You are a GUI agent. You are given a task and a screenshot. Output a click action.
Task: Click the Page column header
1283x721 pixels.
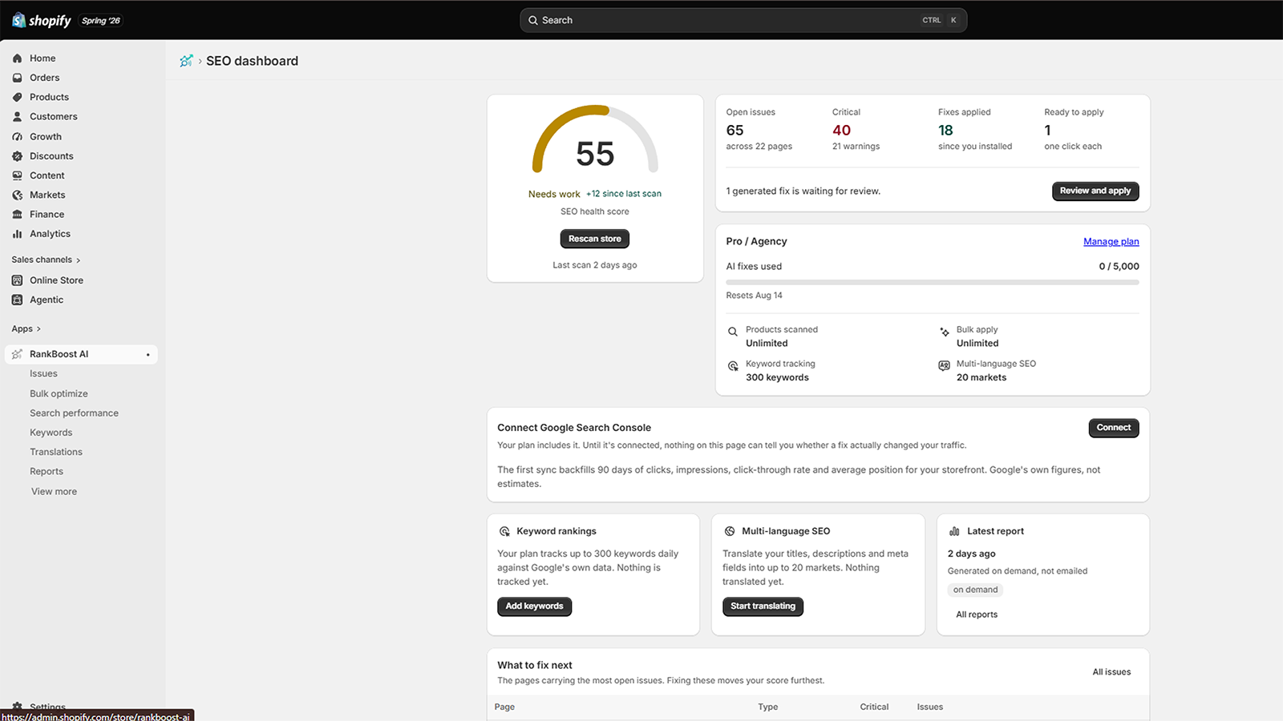(504, 707)
